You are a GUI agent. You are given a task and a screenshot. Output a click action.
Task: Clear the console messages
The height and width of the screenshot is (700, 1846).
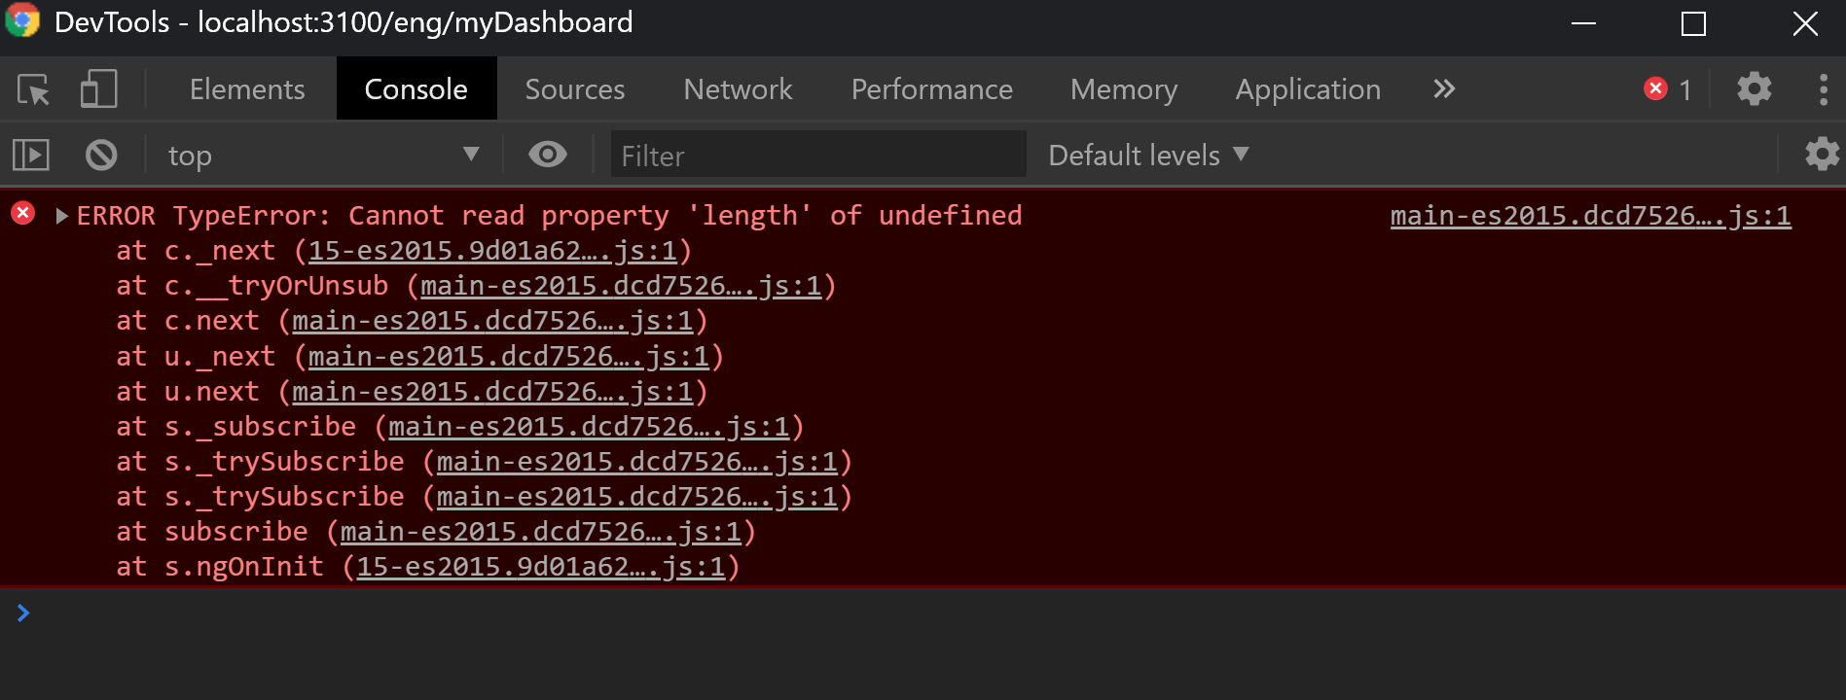point(100,154)
